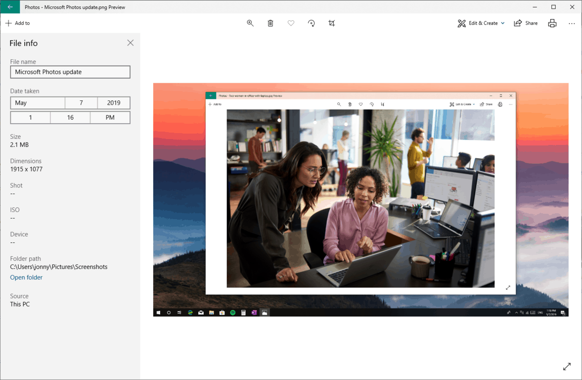Click the Share button

[x=526, y=23]
